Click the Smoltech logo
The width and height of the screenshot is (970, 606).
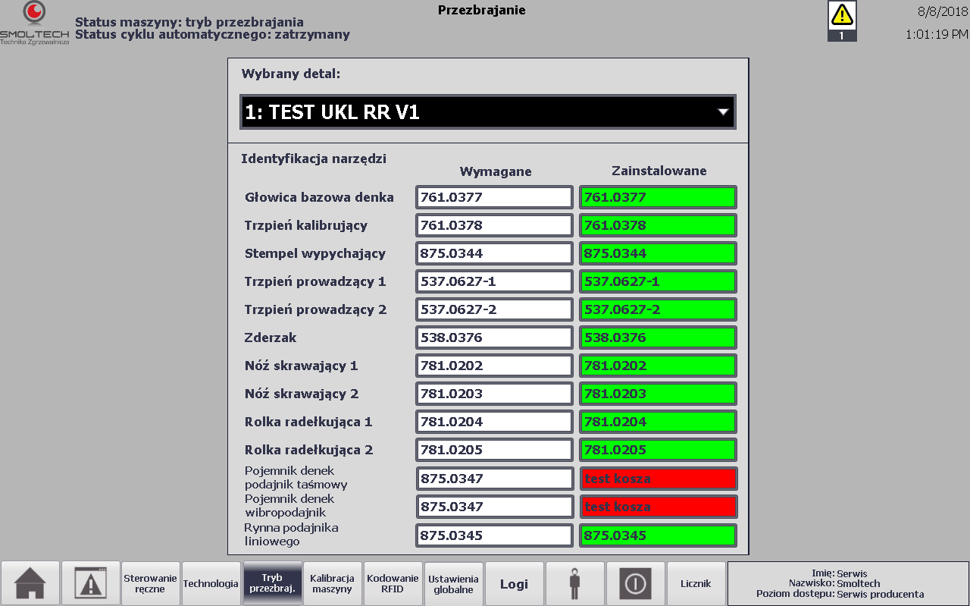click(34, 23)
